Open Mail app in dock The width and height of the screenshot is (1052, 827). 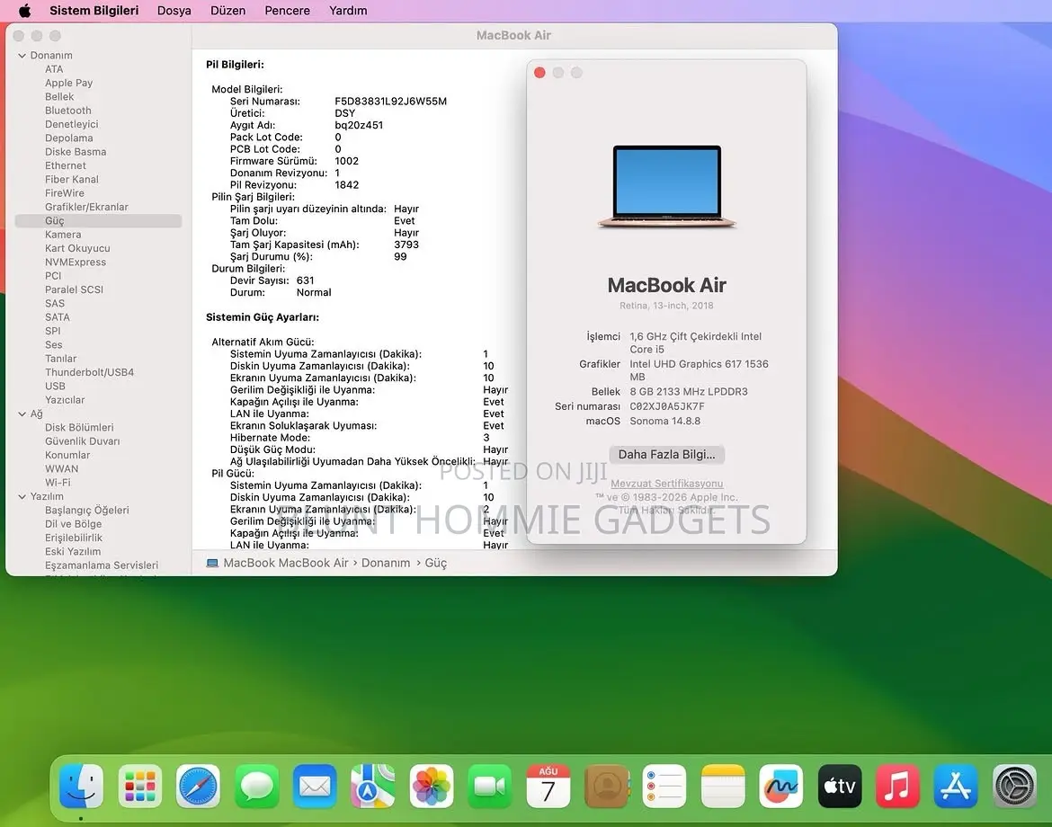tap(315, 786)
